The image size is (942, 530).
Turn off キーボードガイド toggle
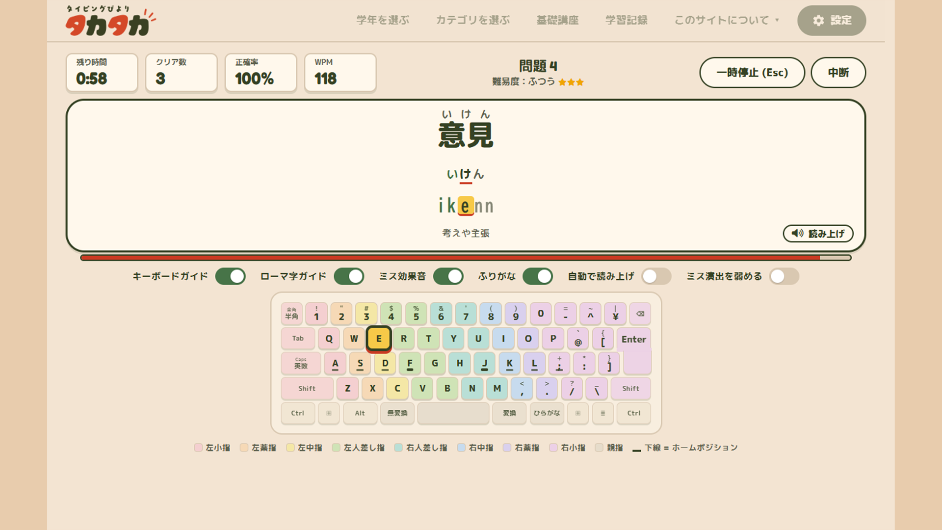[230, 276]
